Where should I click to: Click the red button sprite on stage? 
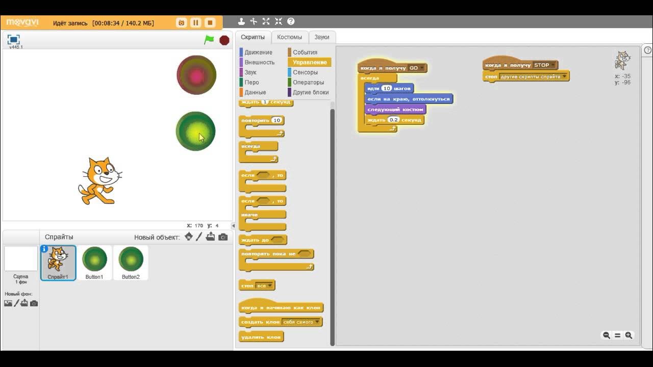[x=196, y=75]
